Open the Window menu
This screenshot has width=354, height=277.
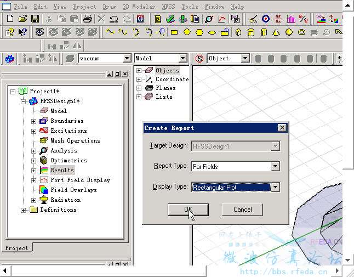[214, 7]
